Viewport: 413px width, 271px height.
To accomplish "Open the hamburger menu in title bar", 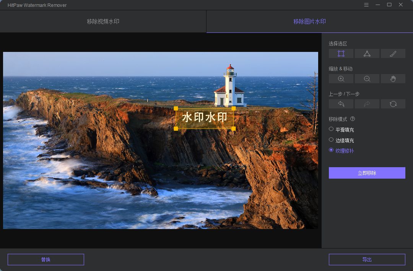I will tap(366, 5).
